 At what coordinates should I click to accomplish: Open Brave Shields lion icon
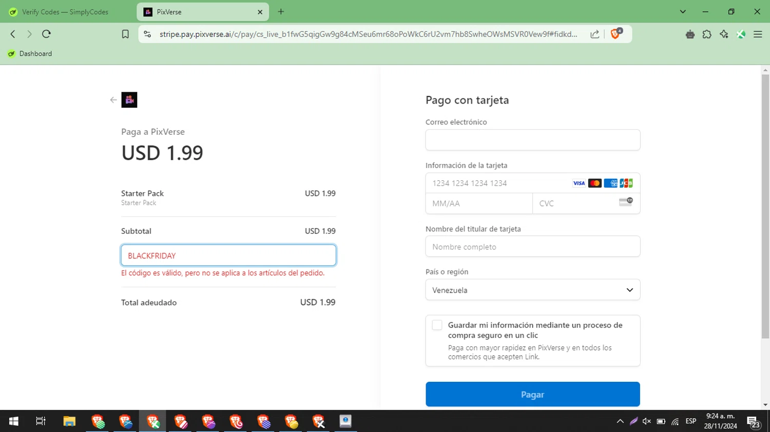click(615, 34)
